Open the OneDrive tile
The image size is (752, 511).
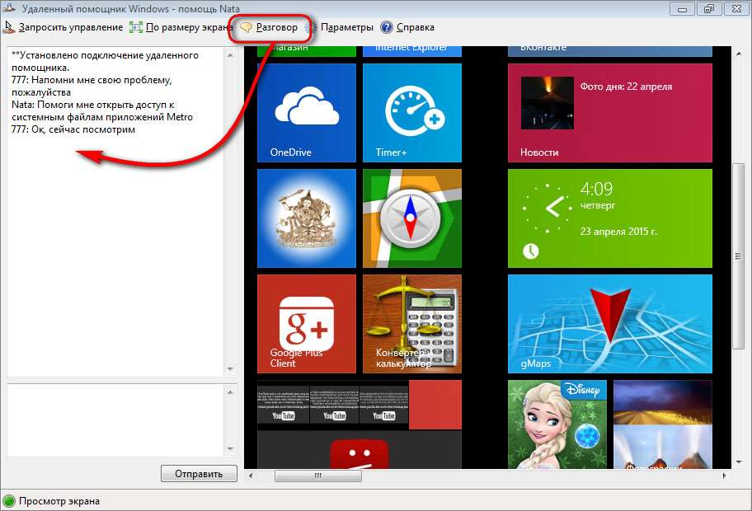click(307, 113)
